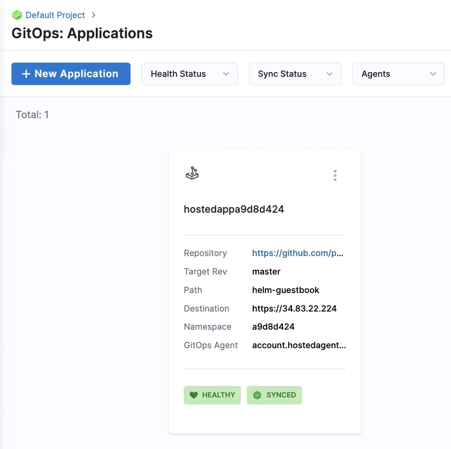Click the GitOps: Applications page heading

point(82,33)
